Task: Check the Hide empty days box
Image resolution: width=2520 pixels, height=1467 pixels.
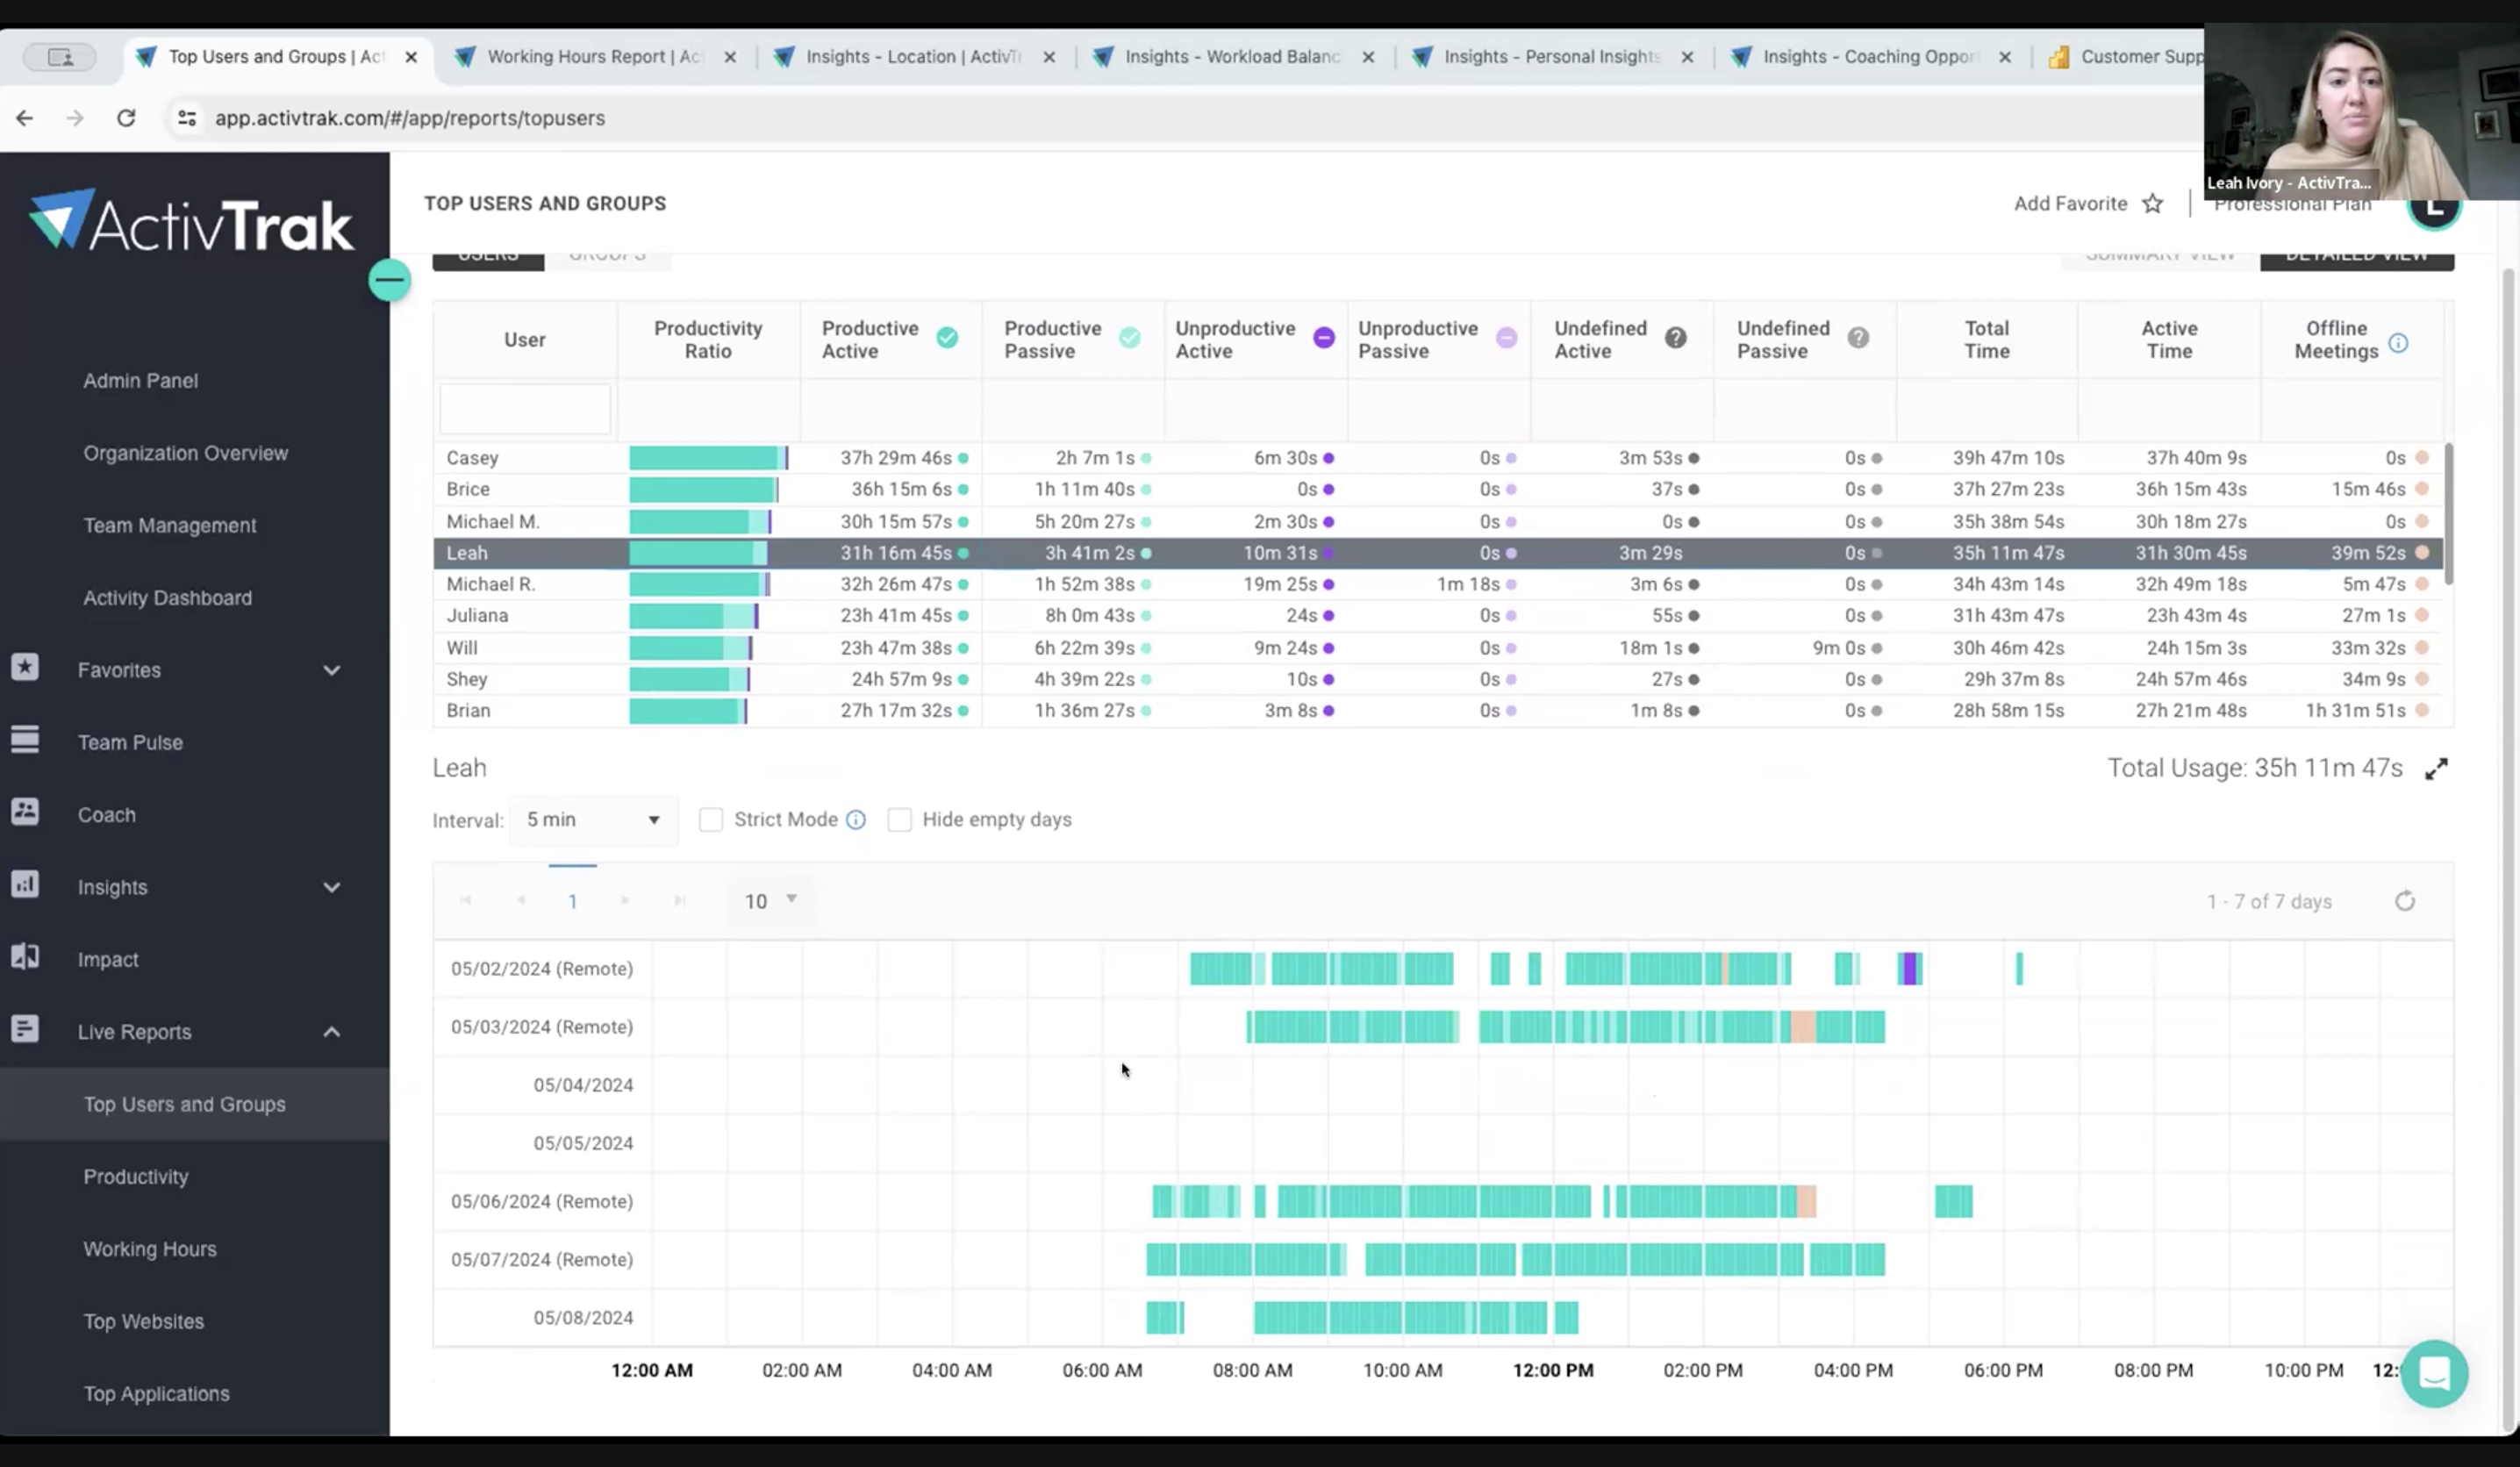Action: 899,820
